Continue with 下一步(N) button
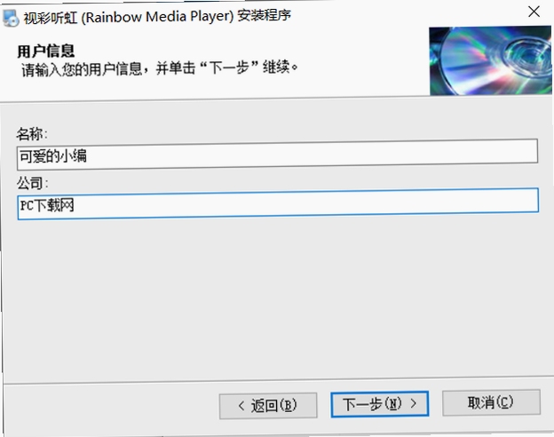554x437 pixels. point(379,404)
